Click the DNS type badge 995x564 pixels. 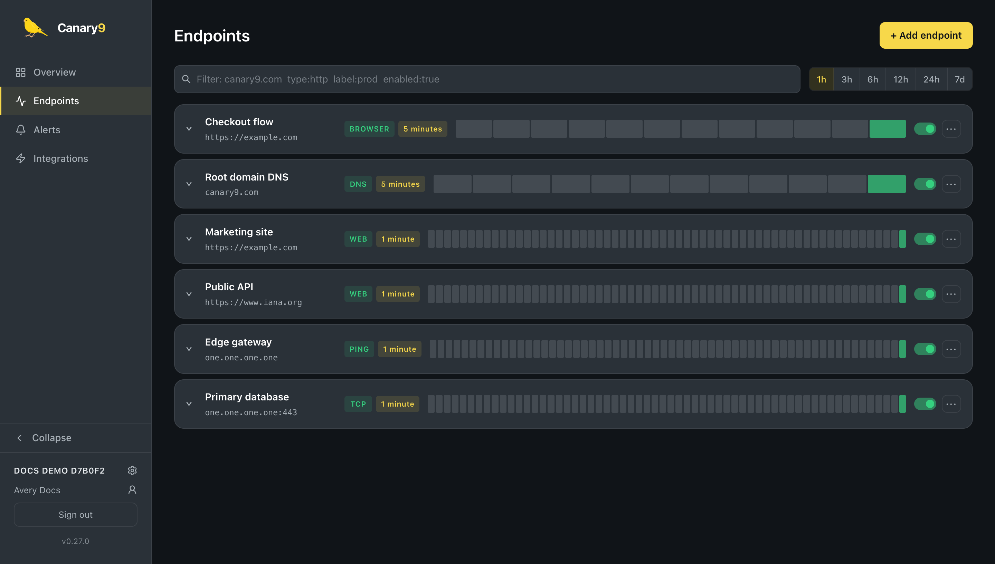pos(358,184)
